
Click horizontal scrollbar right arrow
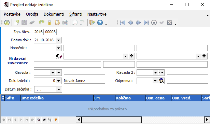207,120
